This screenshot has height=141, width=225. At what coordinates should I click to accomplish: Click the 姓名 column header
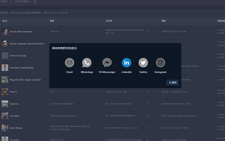point(5,21)
